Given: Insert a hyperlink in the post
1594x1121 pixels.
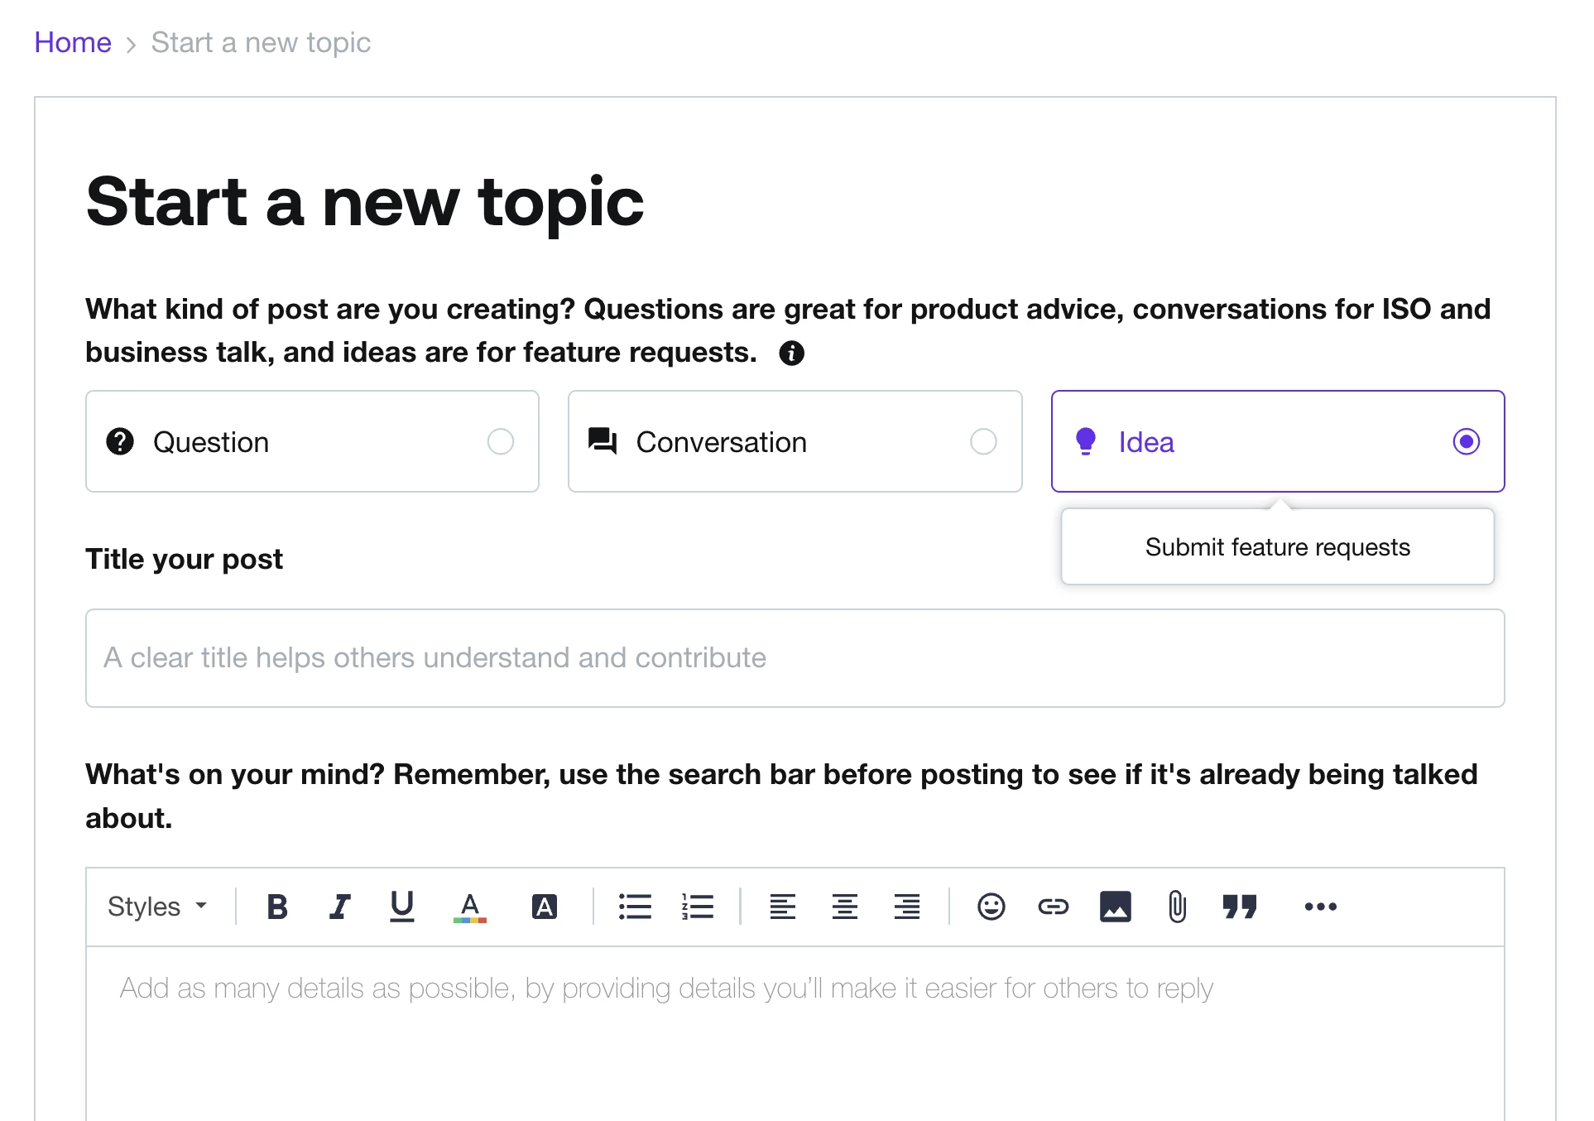Looking at the screenshot, I should tap(1053, 907).
